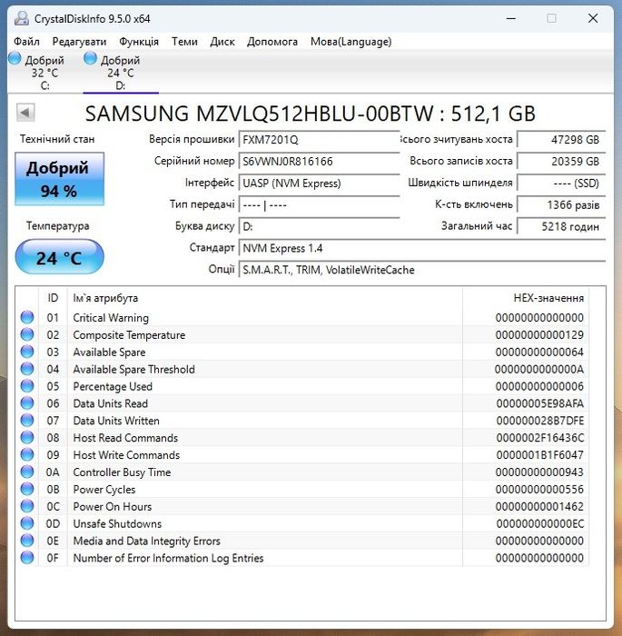Select the Critical Warning attribute name
Image resolution: width=622 pixels, height=636 pixels.
click(111, 318)
